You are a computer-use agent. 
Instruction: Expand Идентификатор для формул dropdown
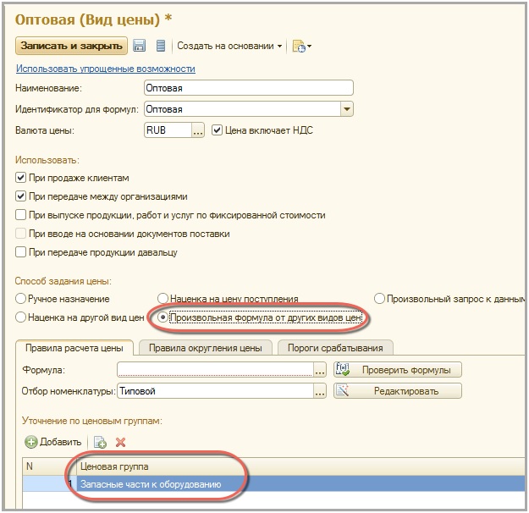[346, 109]
